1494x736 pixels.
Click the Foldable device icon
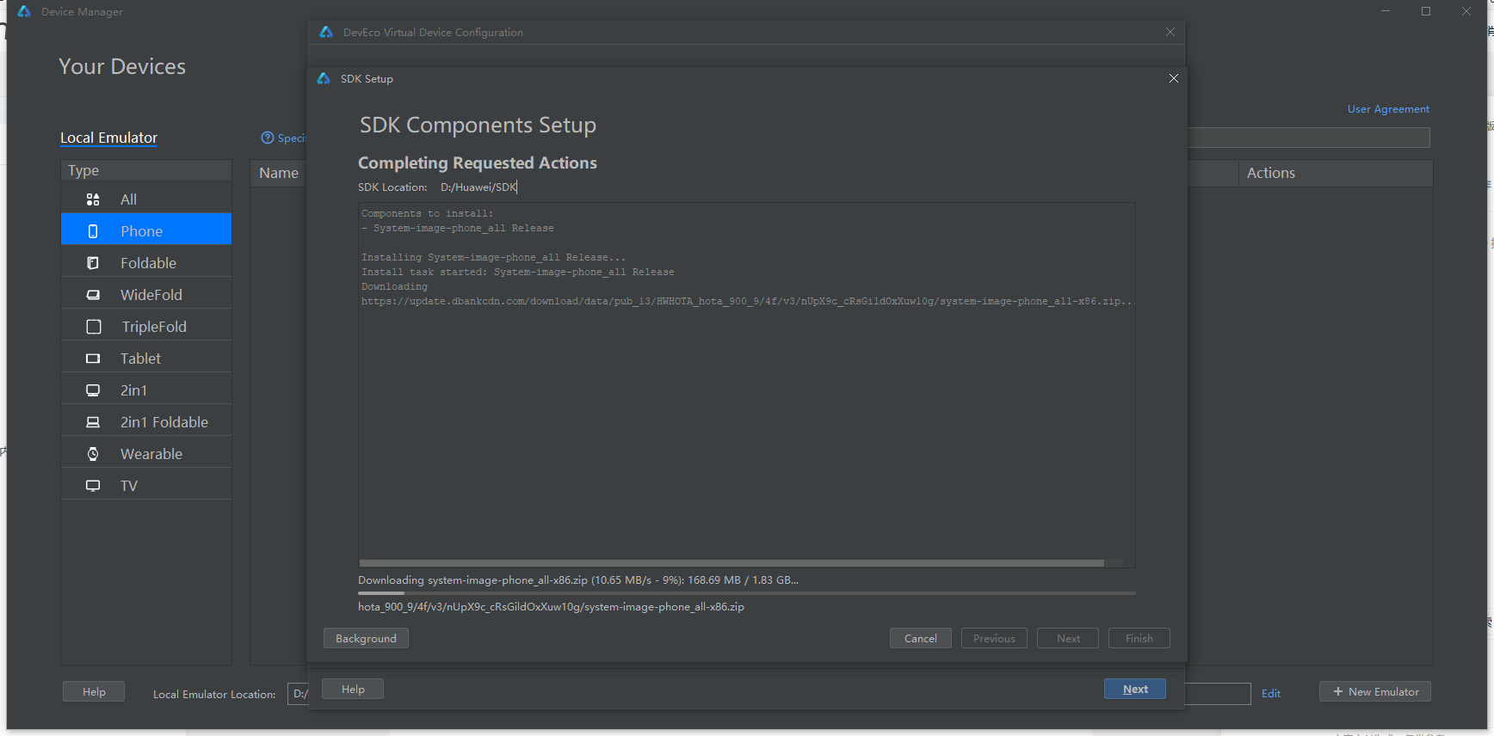point(93,263)
